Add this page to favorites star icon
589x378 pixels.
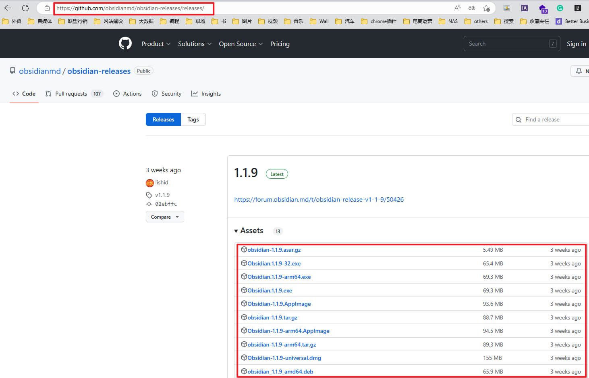point(486,8)
